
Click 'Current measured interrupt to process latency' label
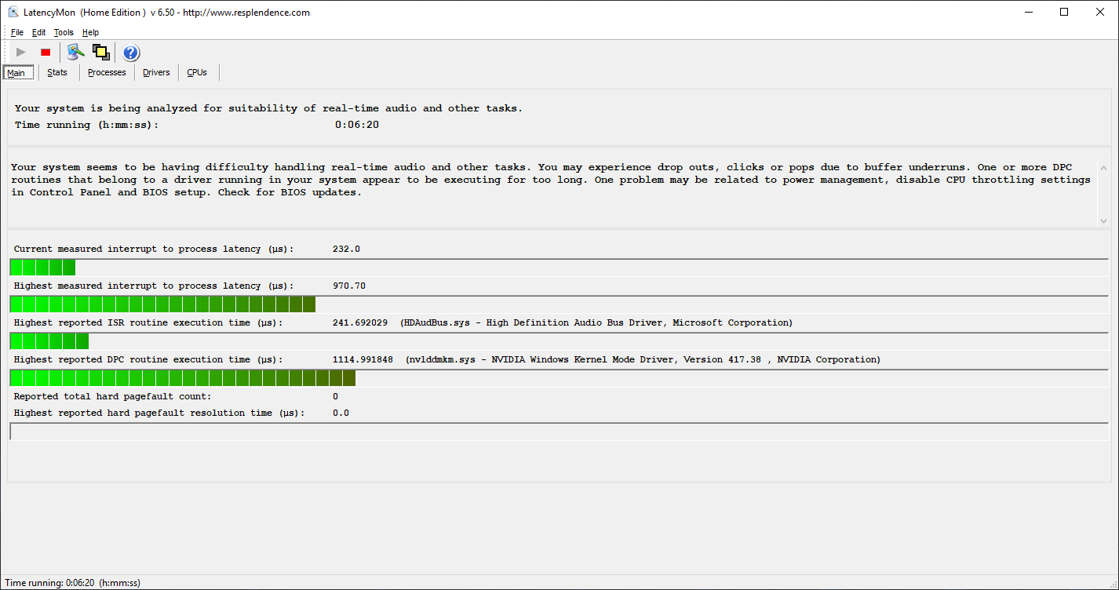(x=154, y=249)
